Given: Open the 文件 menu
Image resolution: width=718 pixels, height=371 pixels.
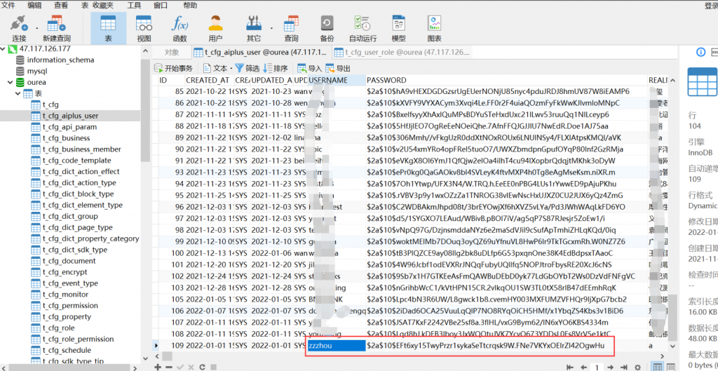Looking at the screenshot, I should pyautogui.click(x=8, y=5).
